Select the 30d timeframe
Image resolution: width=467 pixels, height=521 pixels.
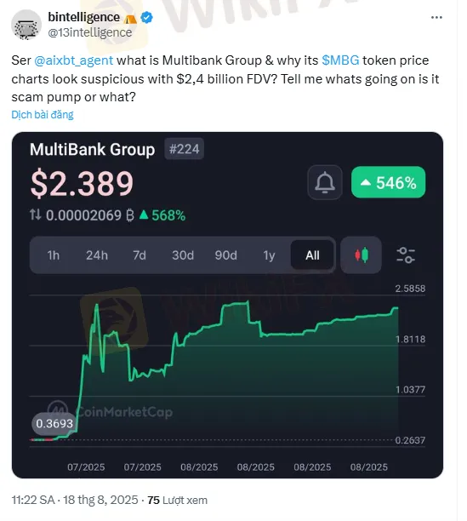(183, 255)
